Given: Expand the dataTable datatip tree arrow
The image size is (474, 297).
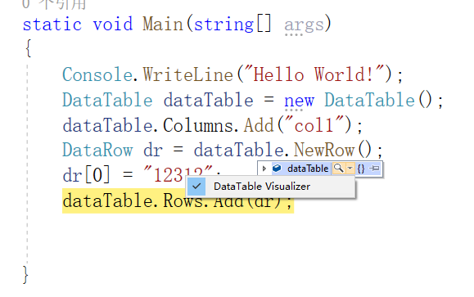Looking at the screenshot, I should point(264,169).
